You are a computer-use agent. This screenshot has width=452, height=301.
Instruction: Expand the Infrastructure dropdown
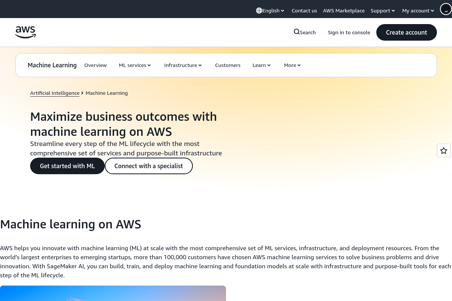(183, 65)
